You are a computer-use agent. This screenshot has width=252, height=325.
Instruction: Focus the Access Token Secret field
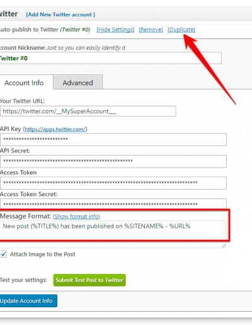[x=113, y=204]
